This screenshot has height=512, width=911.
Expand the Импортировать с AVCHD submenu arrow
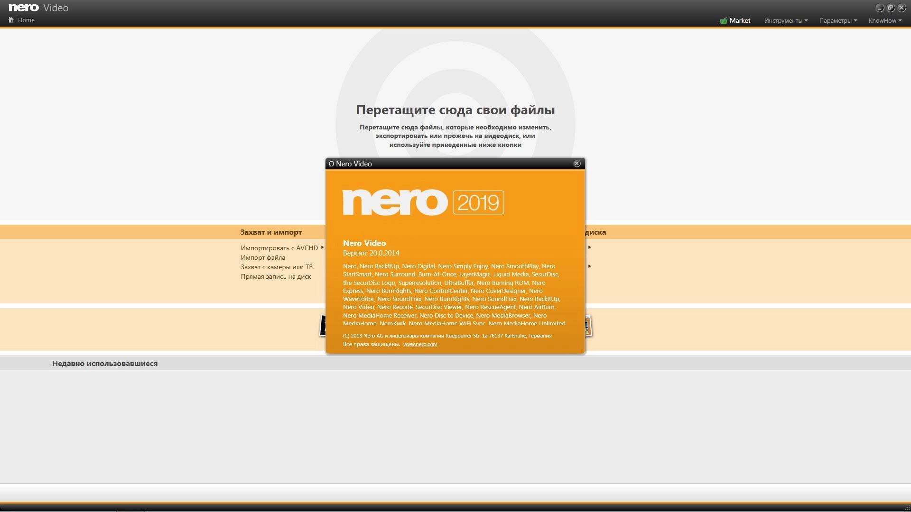tap(322, 247)
